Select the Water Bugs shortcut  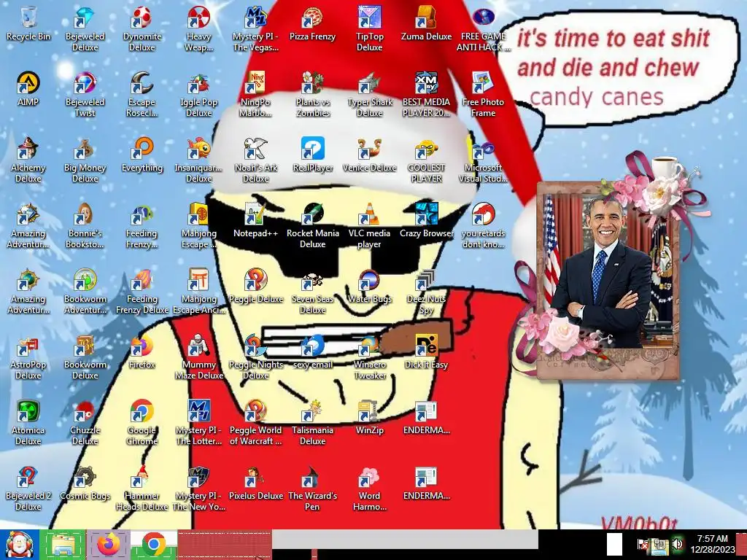(x=369, y=286)
